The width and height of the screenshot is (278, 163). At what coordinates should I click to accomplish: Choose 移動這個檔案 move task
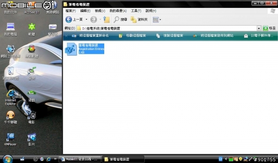(132, 36)
